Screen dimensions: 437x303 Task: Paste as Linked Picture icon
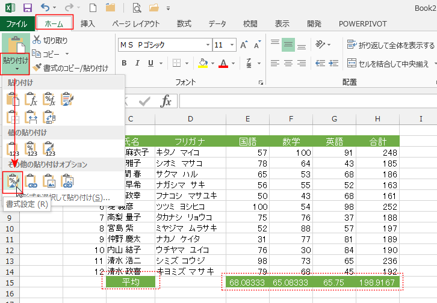(68, 180)
